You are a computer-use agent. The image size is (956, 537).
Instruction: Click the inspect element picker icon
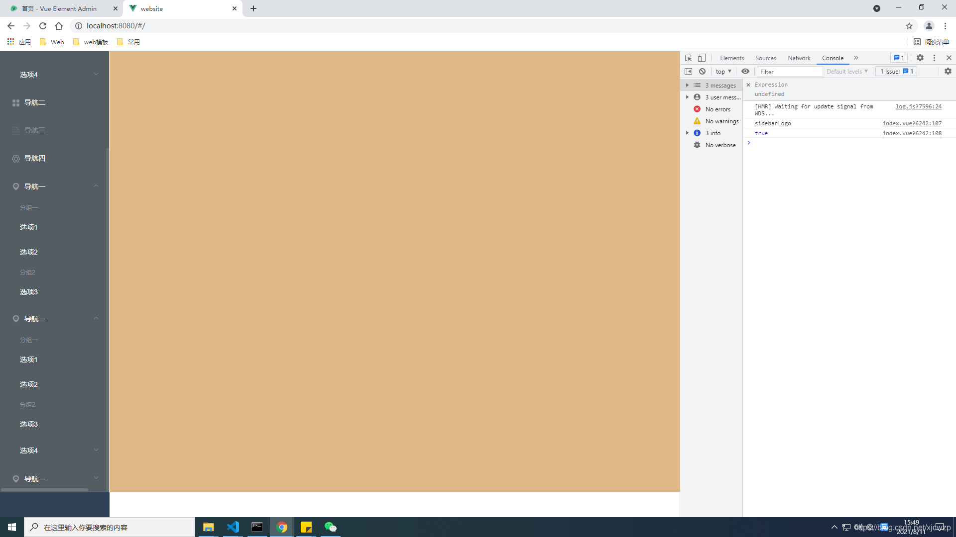[x=688, y=58]
